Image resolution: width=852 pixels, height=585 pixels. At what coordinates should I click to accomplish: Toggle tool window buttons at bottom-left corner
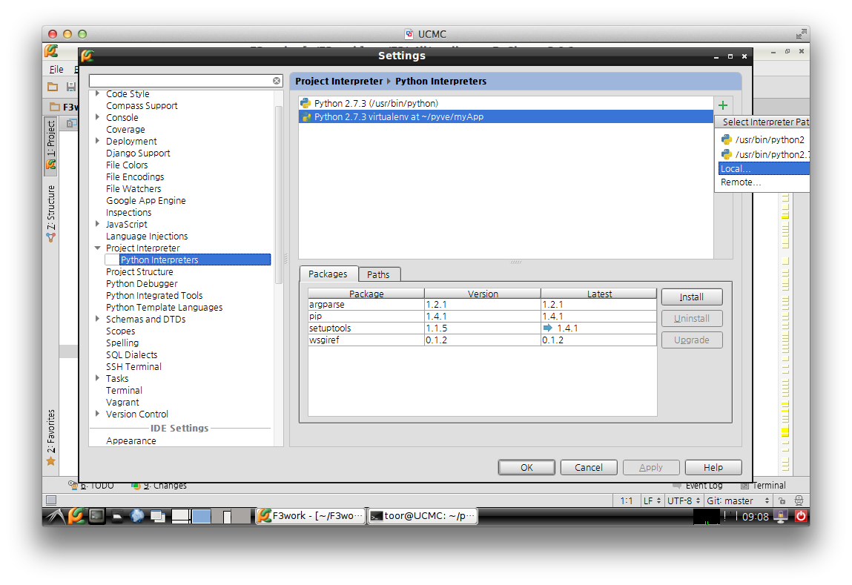[x=51, y=500]
